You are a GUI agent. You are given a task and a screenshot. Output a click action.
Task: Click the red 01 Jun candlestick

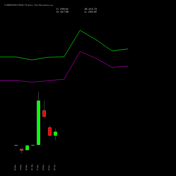click(x=50, y=131)
